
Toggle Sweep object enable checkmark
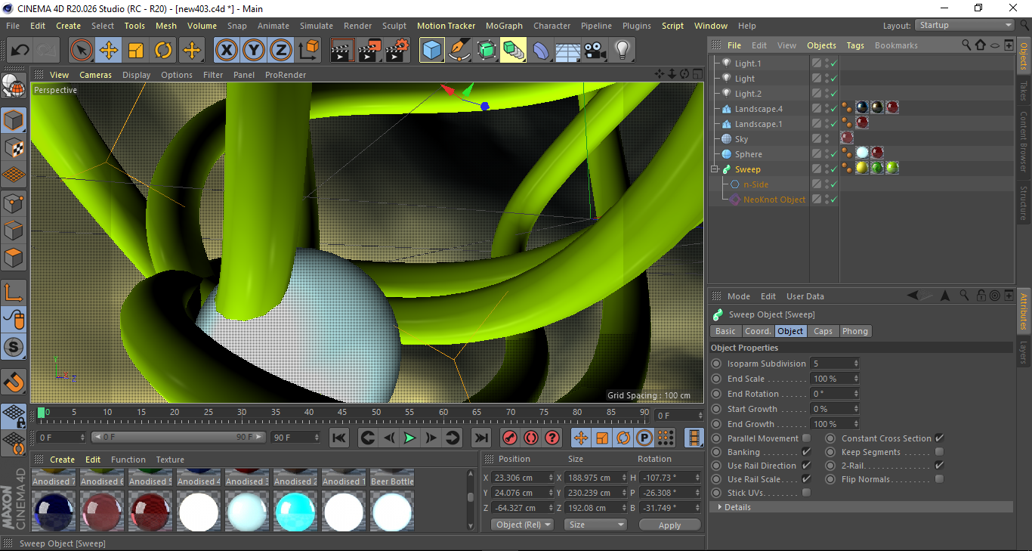coord(833,169)
